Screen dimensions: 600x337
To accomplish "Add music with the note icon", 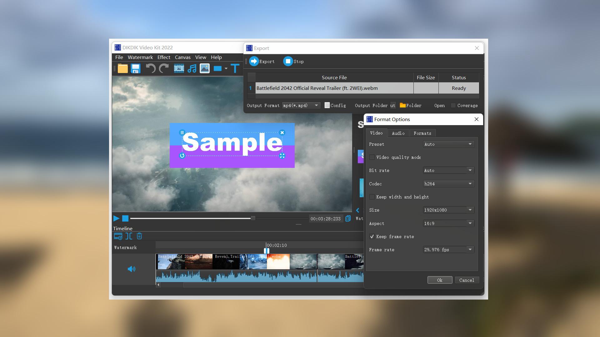I will click(192, 69).
